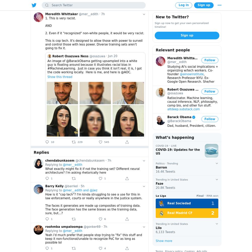Share the main tweet via share icon
252x252 pixels.
127,142
